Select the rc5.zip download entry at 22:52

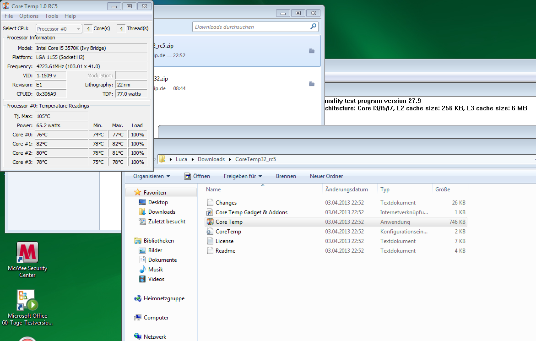click(x=237, y=50)
